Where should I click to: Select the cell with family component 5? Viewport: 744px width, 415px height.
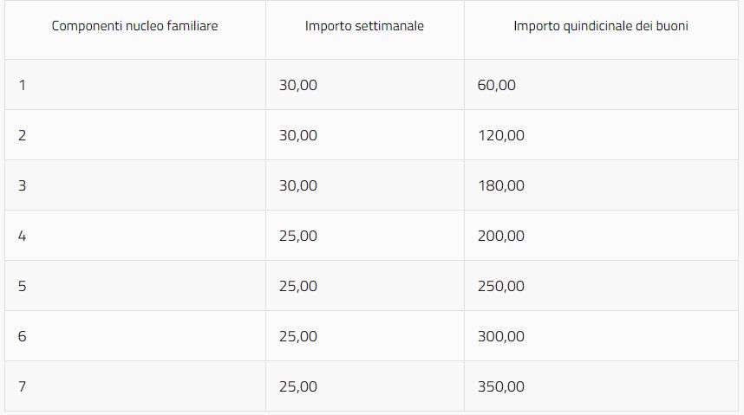pos(23,286)
